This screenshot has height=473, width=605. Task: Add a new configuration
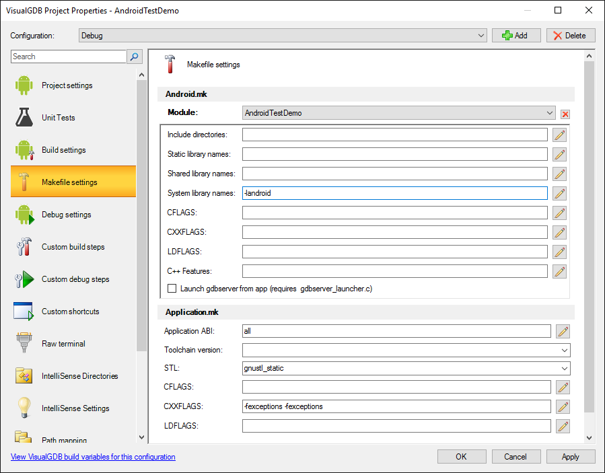coord(516,36)
